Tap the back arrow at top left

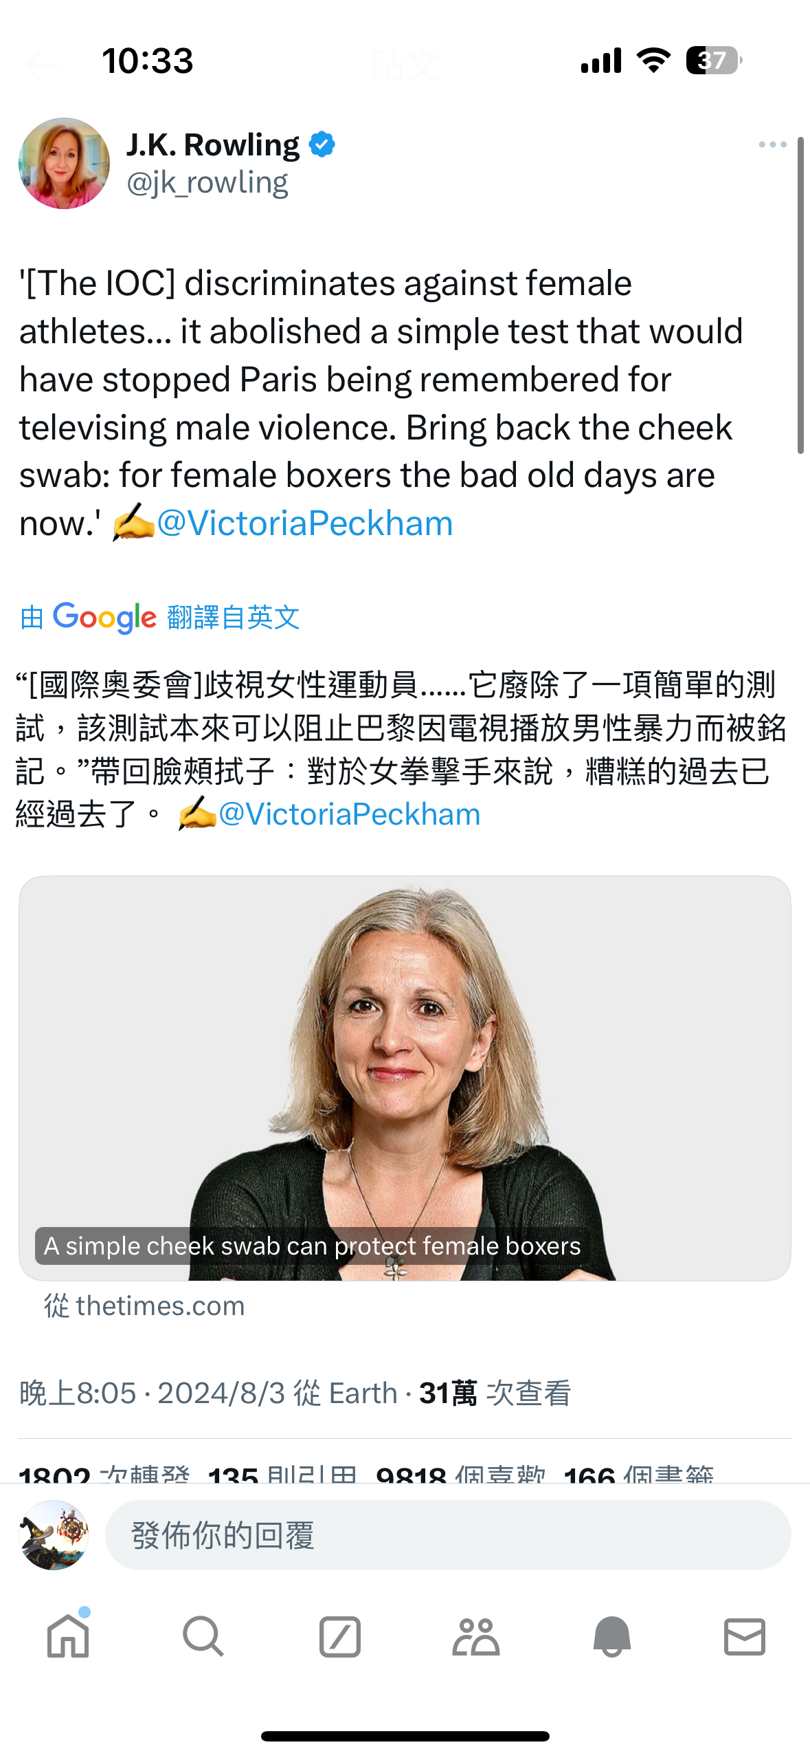click(x=43, y=65)
